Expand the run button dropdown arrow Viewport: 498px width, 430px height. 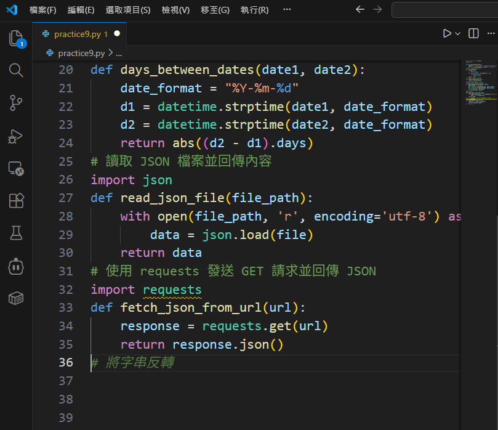[458, 33]
